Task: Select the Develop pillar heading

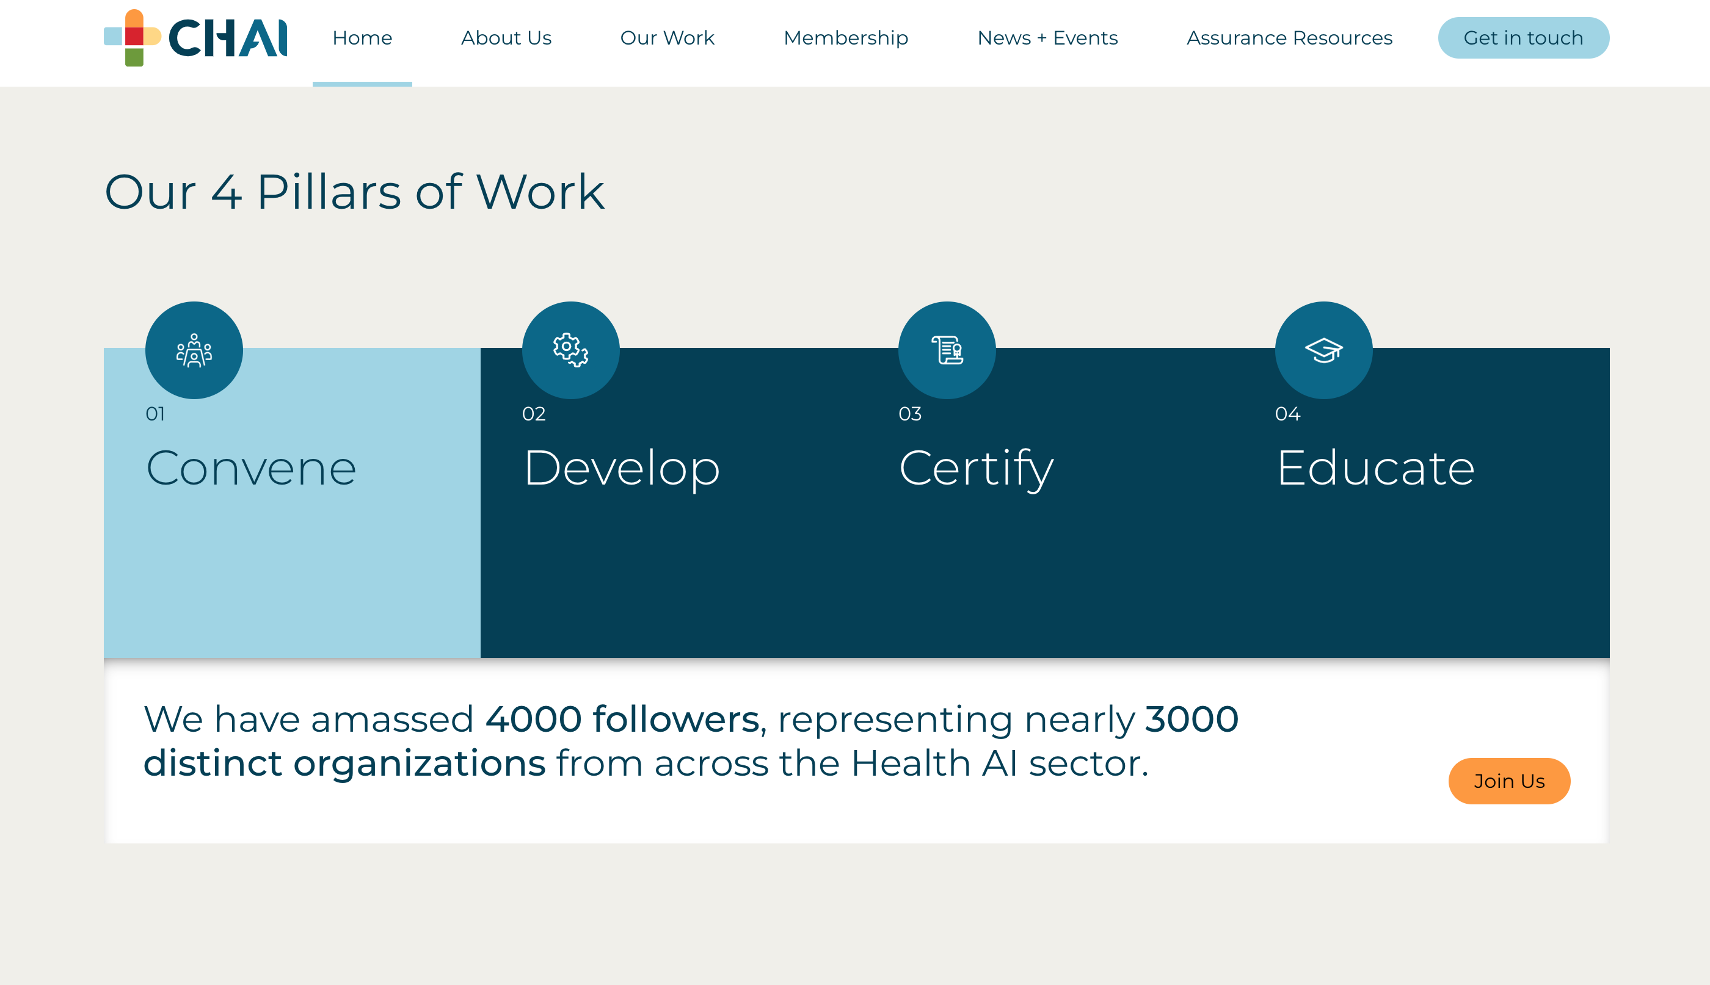Action: [x=622, y=468]
